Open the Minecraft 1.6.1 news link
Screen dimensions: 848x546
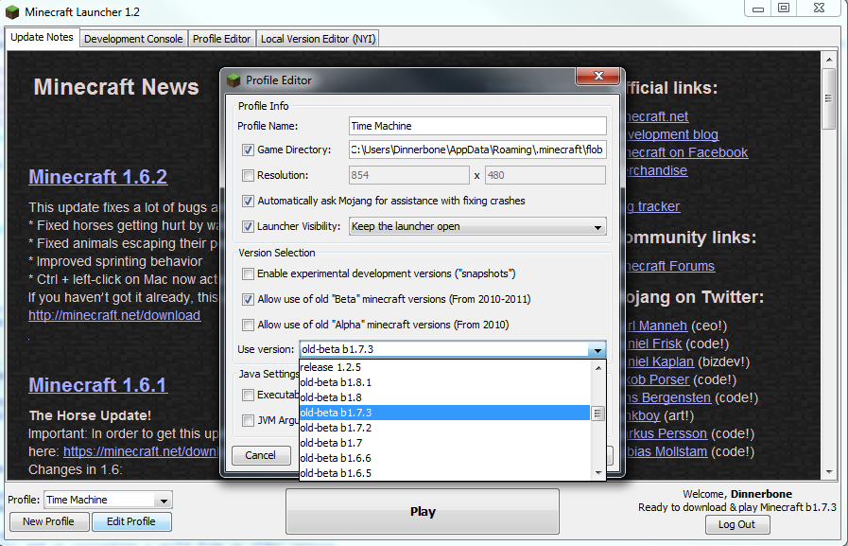(98, 385)
